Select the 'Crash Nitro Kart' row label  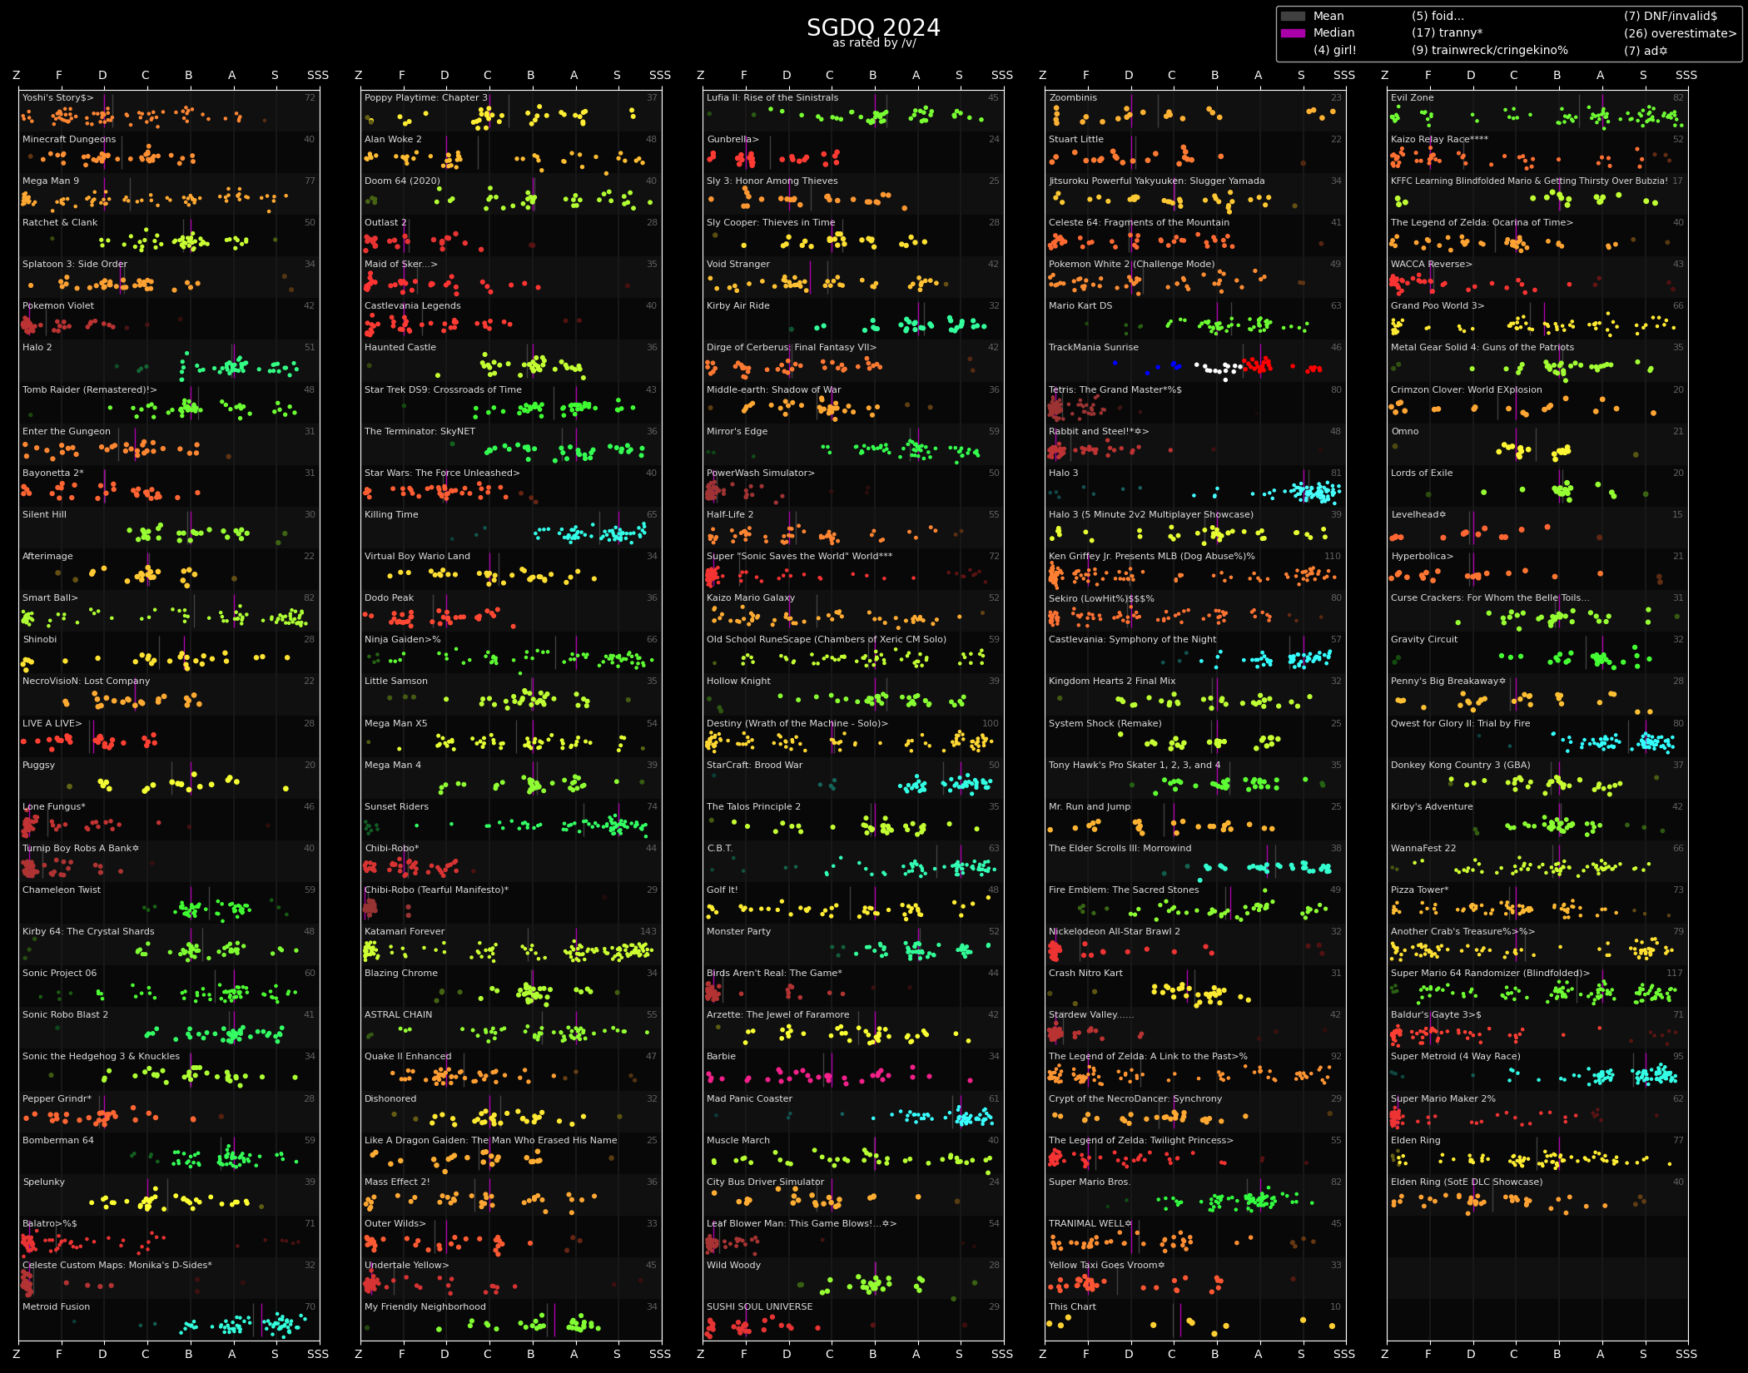(x=1086, y=974)
